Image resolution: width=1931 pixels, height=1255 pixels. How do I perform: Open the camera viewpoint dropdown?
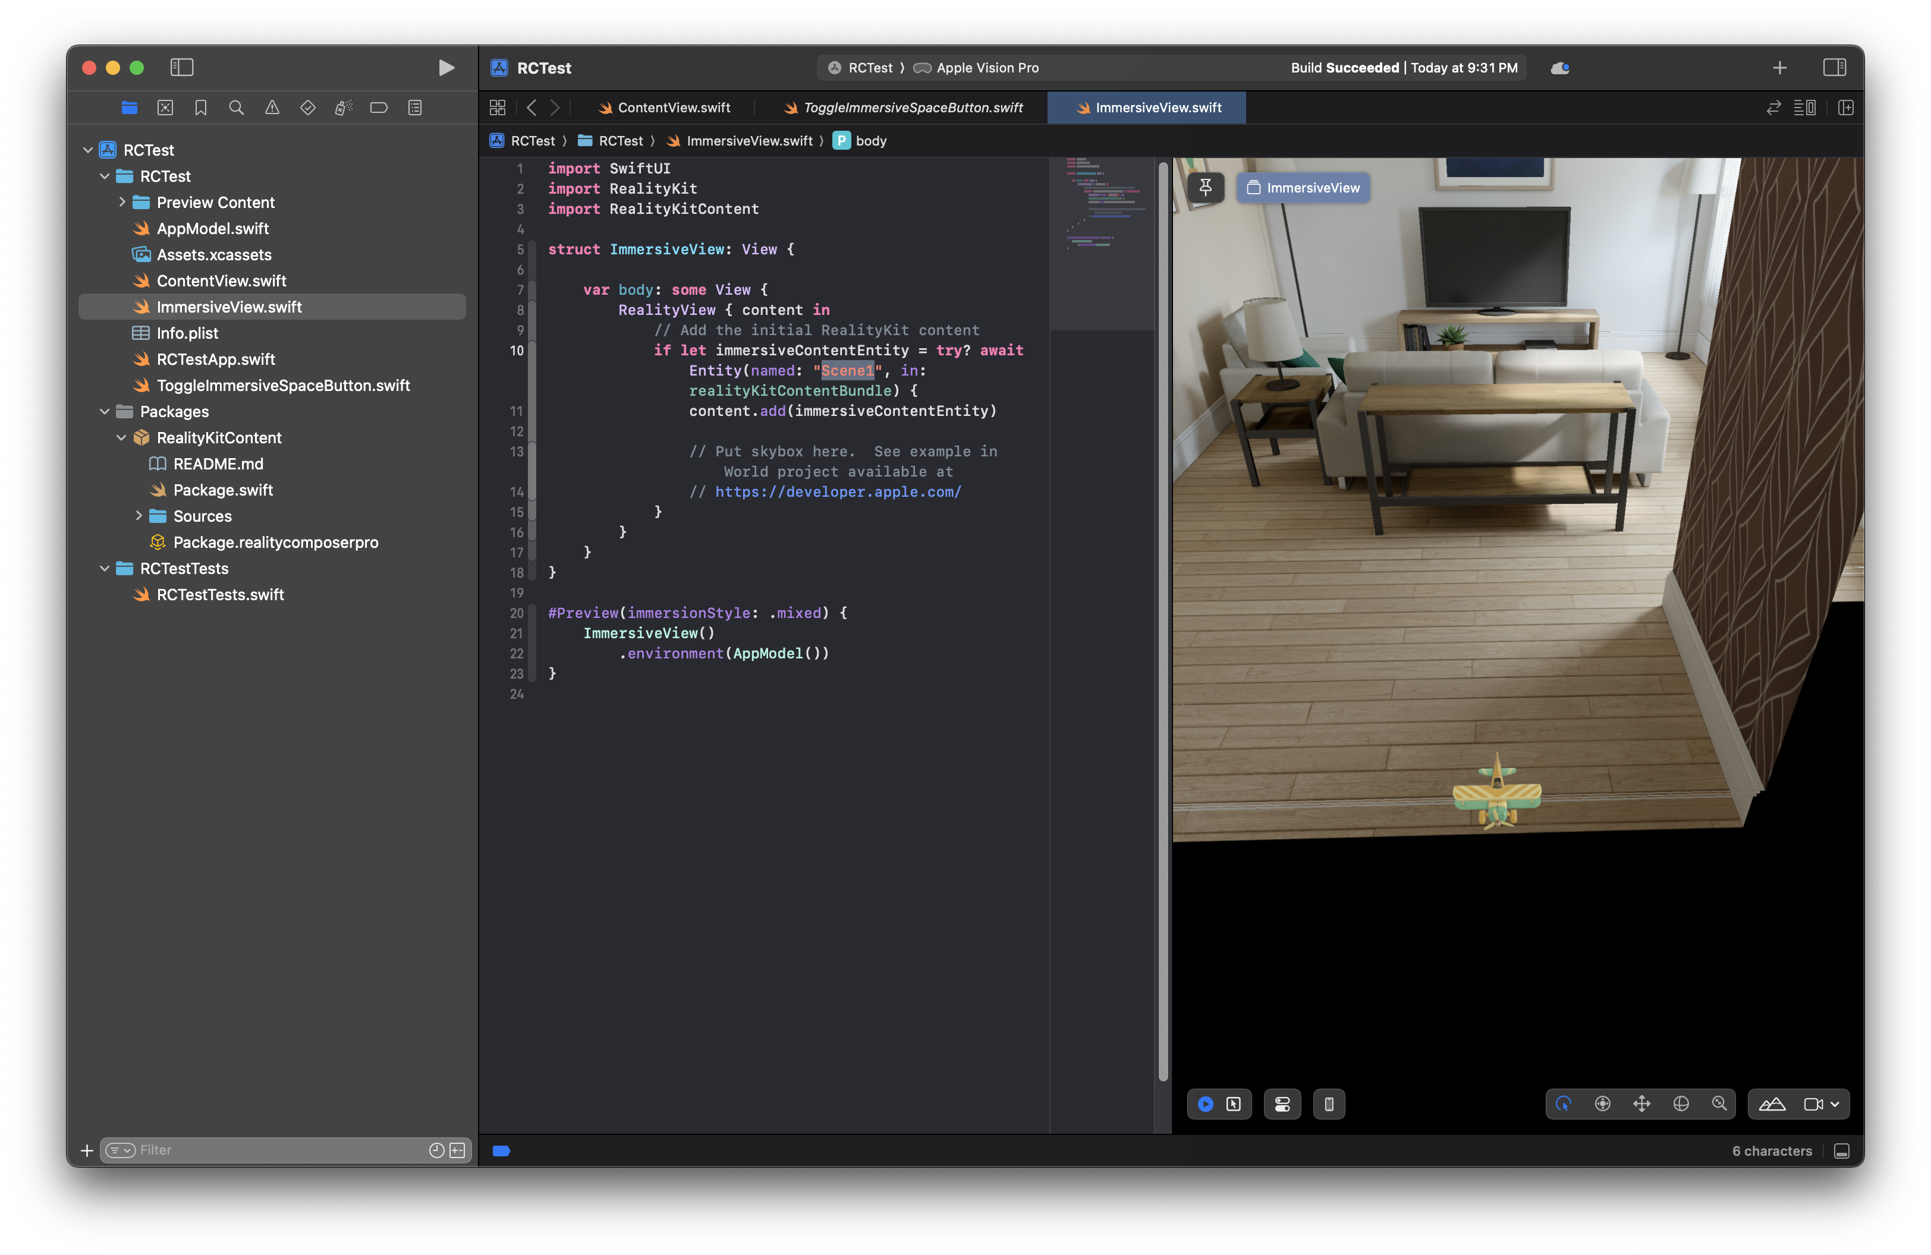(x=1822, y=1104)
